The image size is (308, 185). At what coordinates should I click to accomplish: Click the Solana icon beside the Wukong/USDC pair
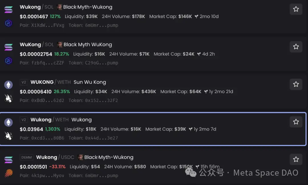pyautogui.click(x=8, y=160)
